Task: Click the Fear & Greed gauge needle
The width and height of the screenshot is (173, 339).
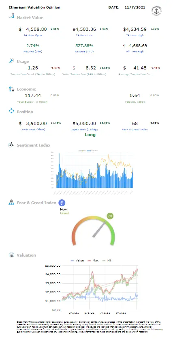Action: (100, 229)
